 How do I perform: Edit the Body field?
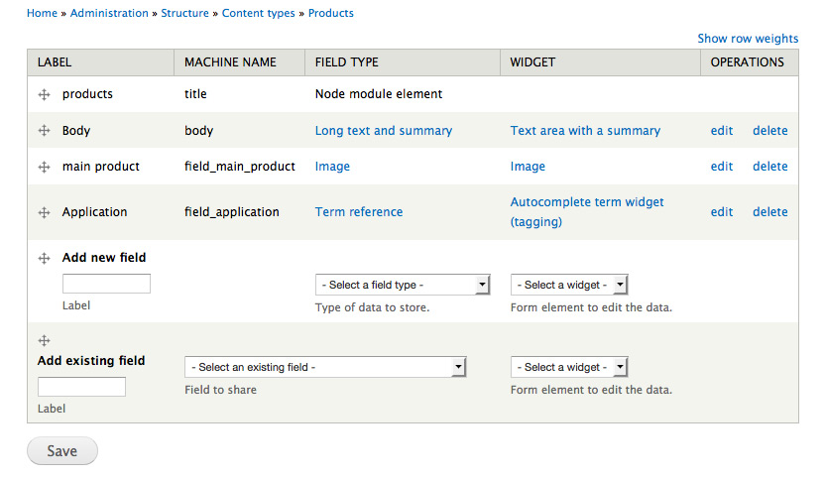click(721, 131)
